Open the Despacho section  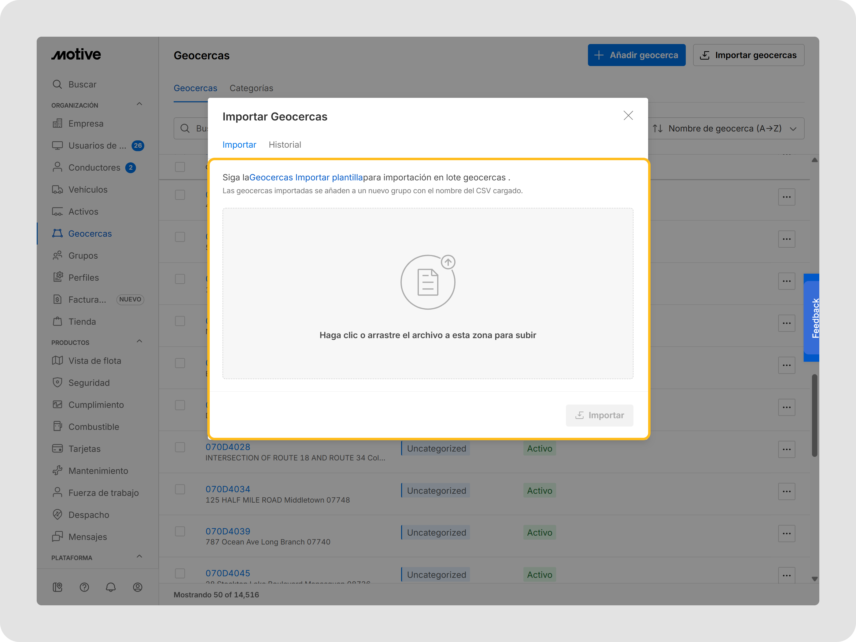tap(89, 515)
